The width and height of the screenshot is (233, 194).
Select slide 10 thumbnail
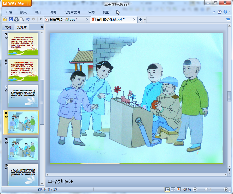tap(23, 174)
